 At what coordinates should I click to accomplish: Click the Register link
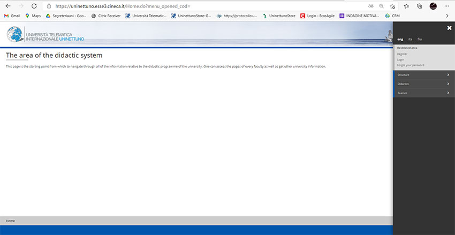402,54
